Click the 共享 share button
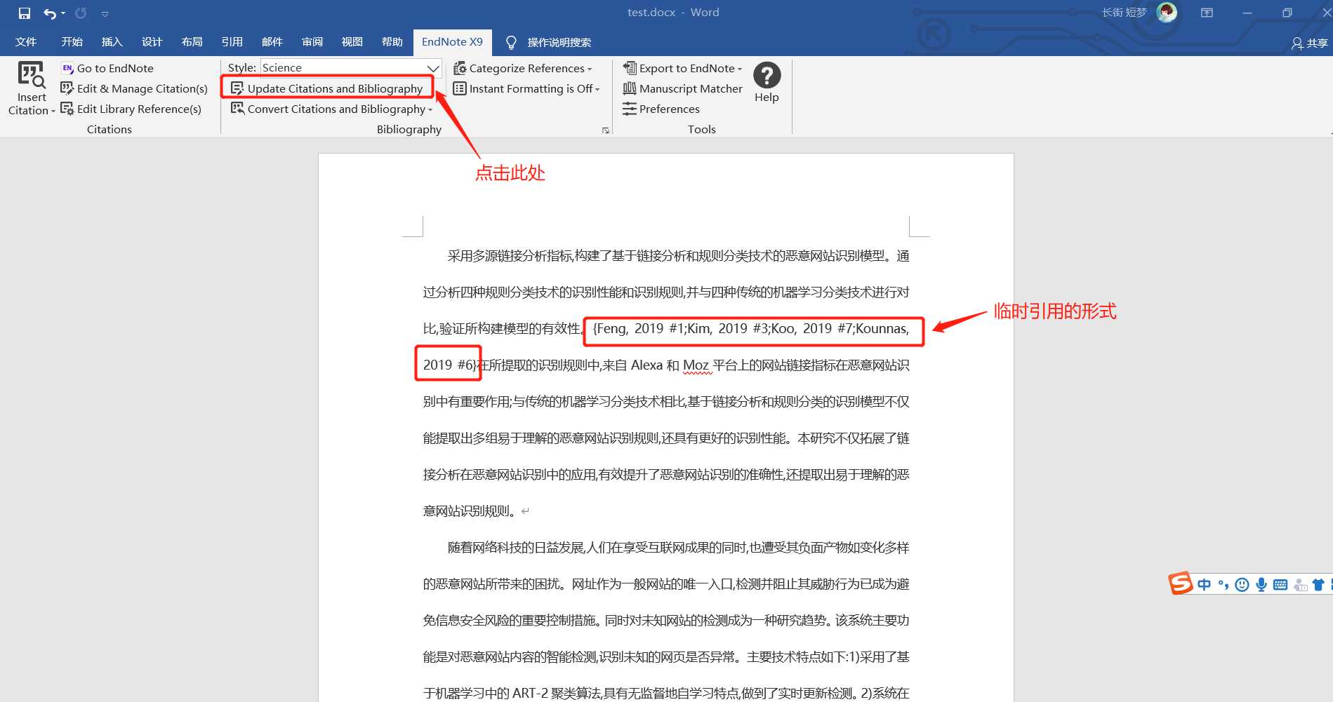Image resolution: width=1333 pixels, height=702 pixels. point(1310,43)
